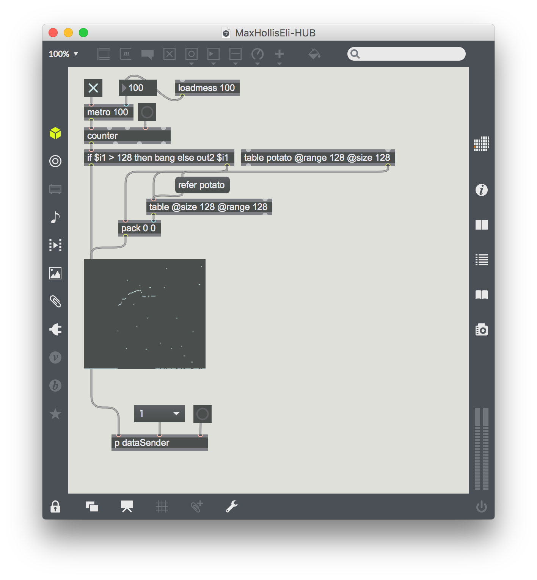Open the Images browser in sidebar
This screenshot has height=580, width=537.
[55, 273]
